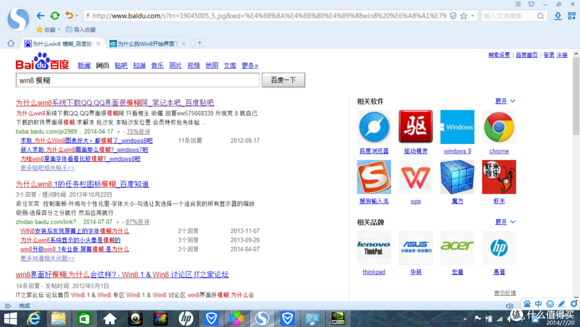Viewport: 580px width, 327px height.
Task: Click the Baidu search box with win8 模糊
Action: pyautogui.click(x=137, y=80)
